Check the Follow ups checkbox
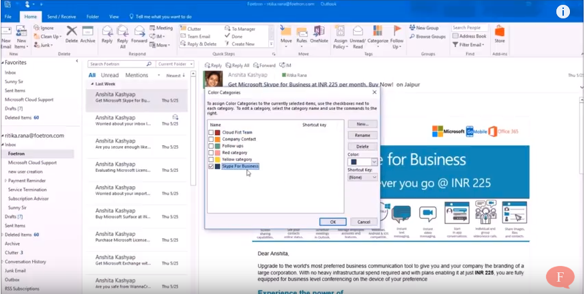 click(x=211, y=146)
